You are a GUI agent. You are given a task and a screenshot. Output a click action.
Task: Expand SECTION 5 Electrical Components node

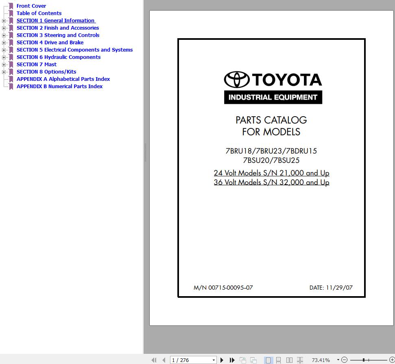(x=4, y=50)
